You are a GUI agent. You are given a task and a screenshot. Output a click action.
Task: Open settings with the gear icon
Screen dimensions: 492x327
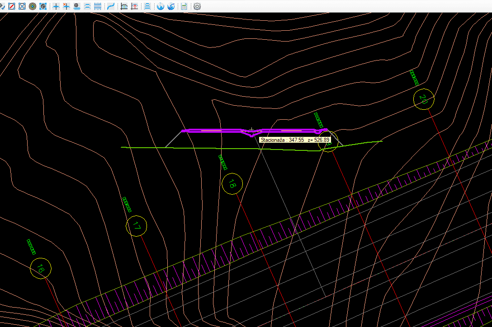pos(197,6)
